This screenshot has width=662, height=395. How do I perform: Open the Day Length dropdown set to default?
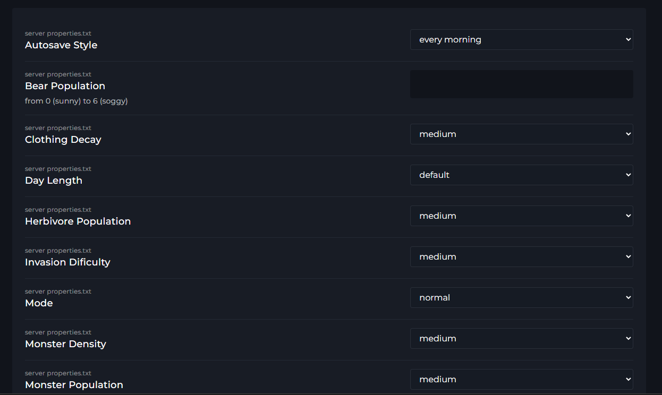click(521, 175)
